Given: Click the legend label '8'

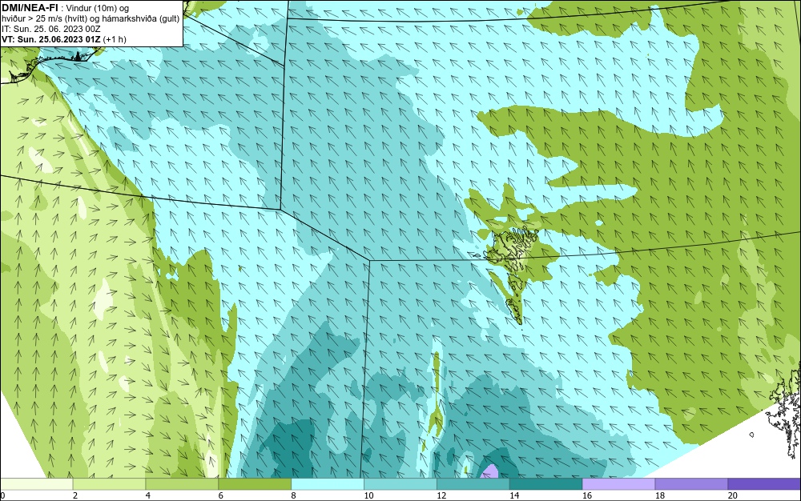Looking at the screenshot, I should coord(293,495).
